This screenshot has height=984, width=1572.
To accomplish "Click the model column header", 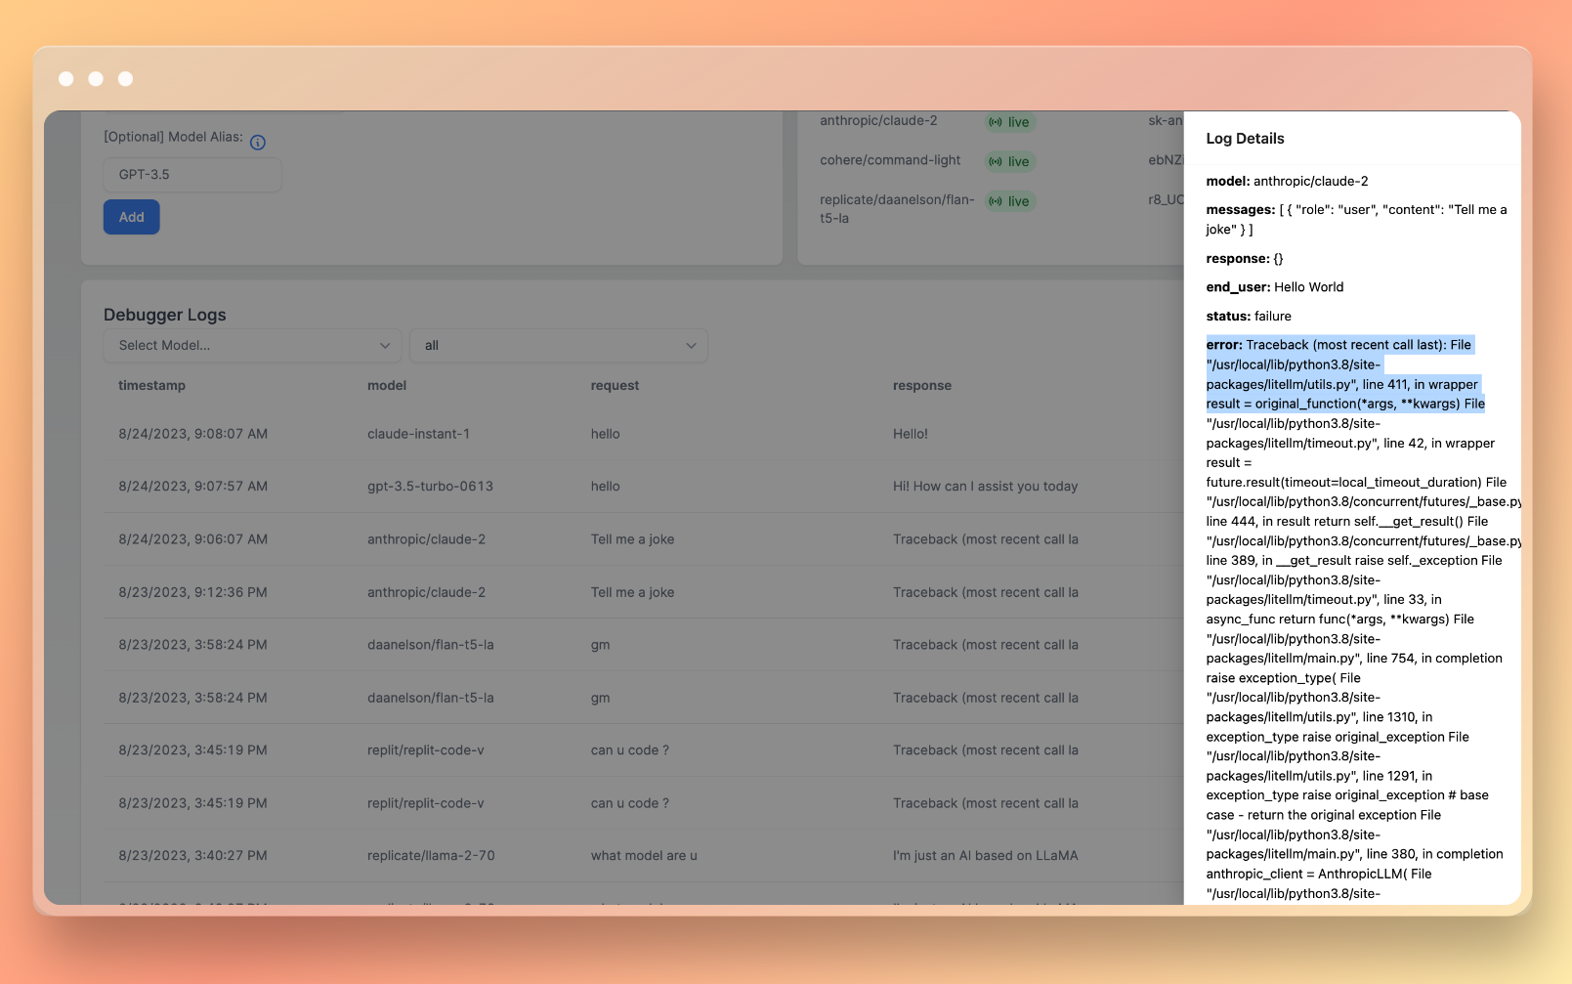I will [387, 386].
